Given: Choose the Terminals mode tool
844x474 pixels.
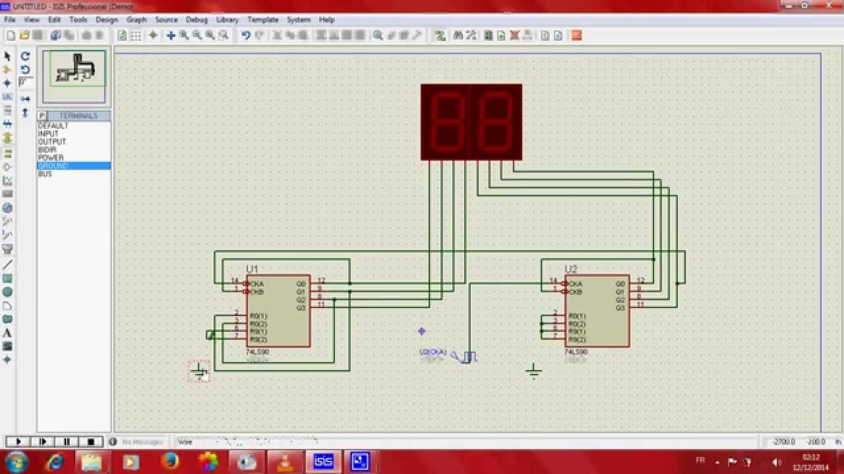Looking at the screenshot, I should 8,153.
